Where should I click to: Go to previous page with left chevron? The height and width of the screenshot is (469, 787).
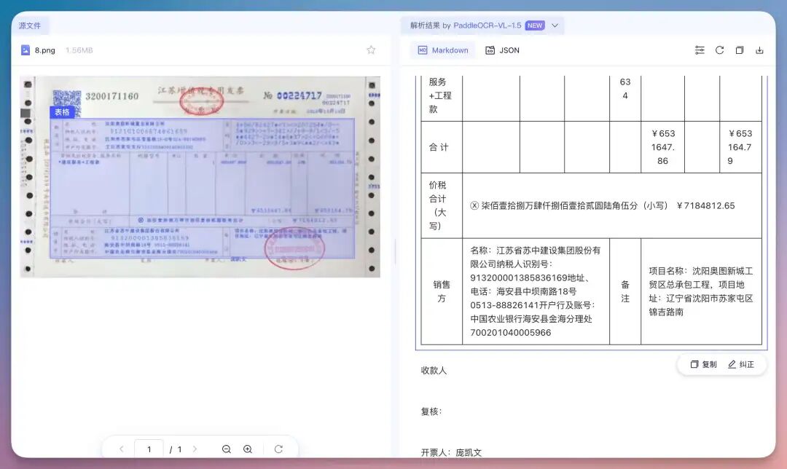pos(121,449)
